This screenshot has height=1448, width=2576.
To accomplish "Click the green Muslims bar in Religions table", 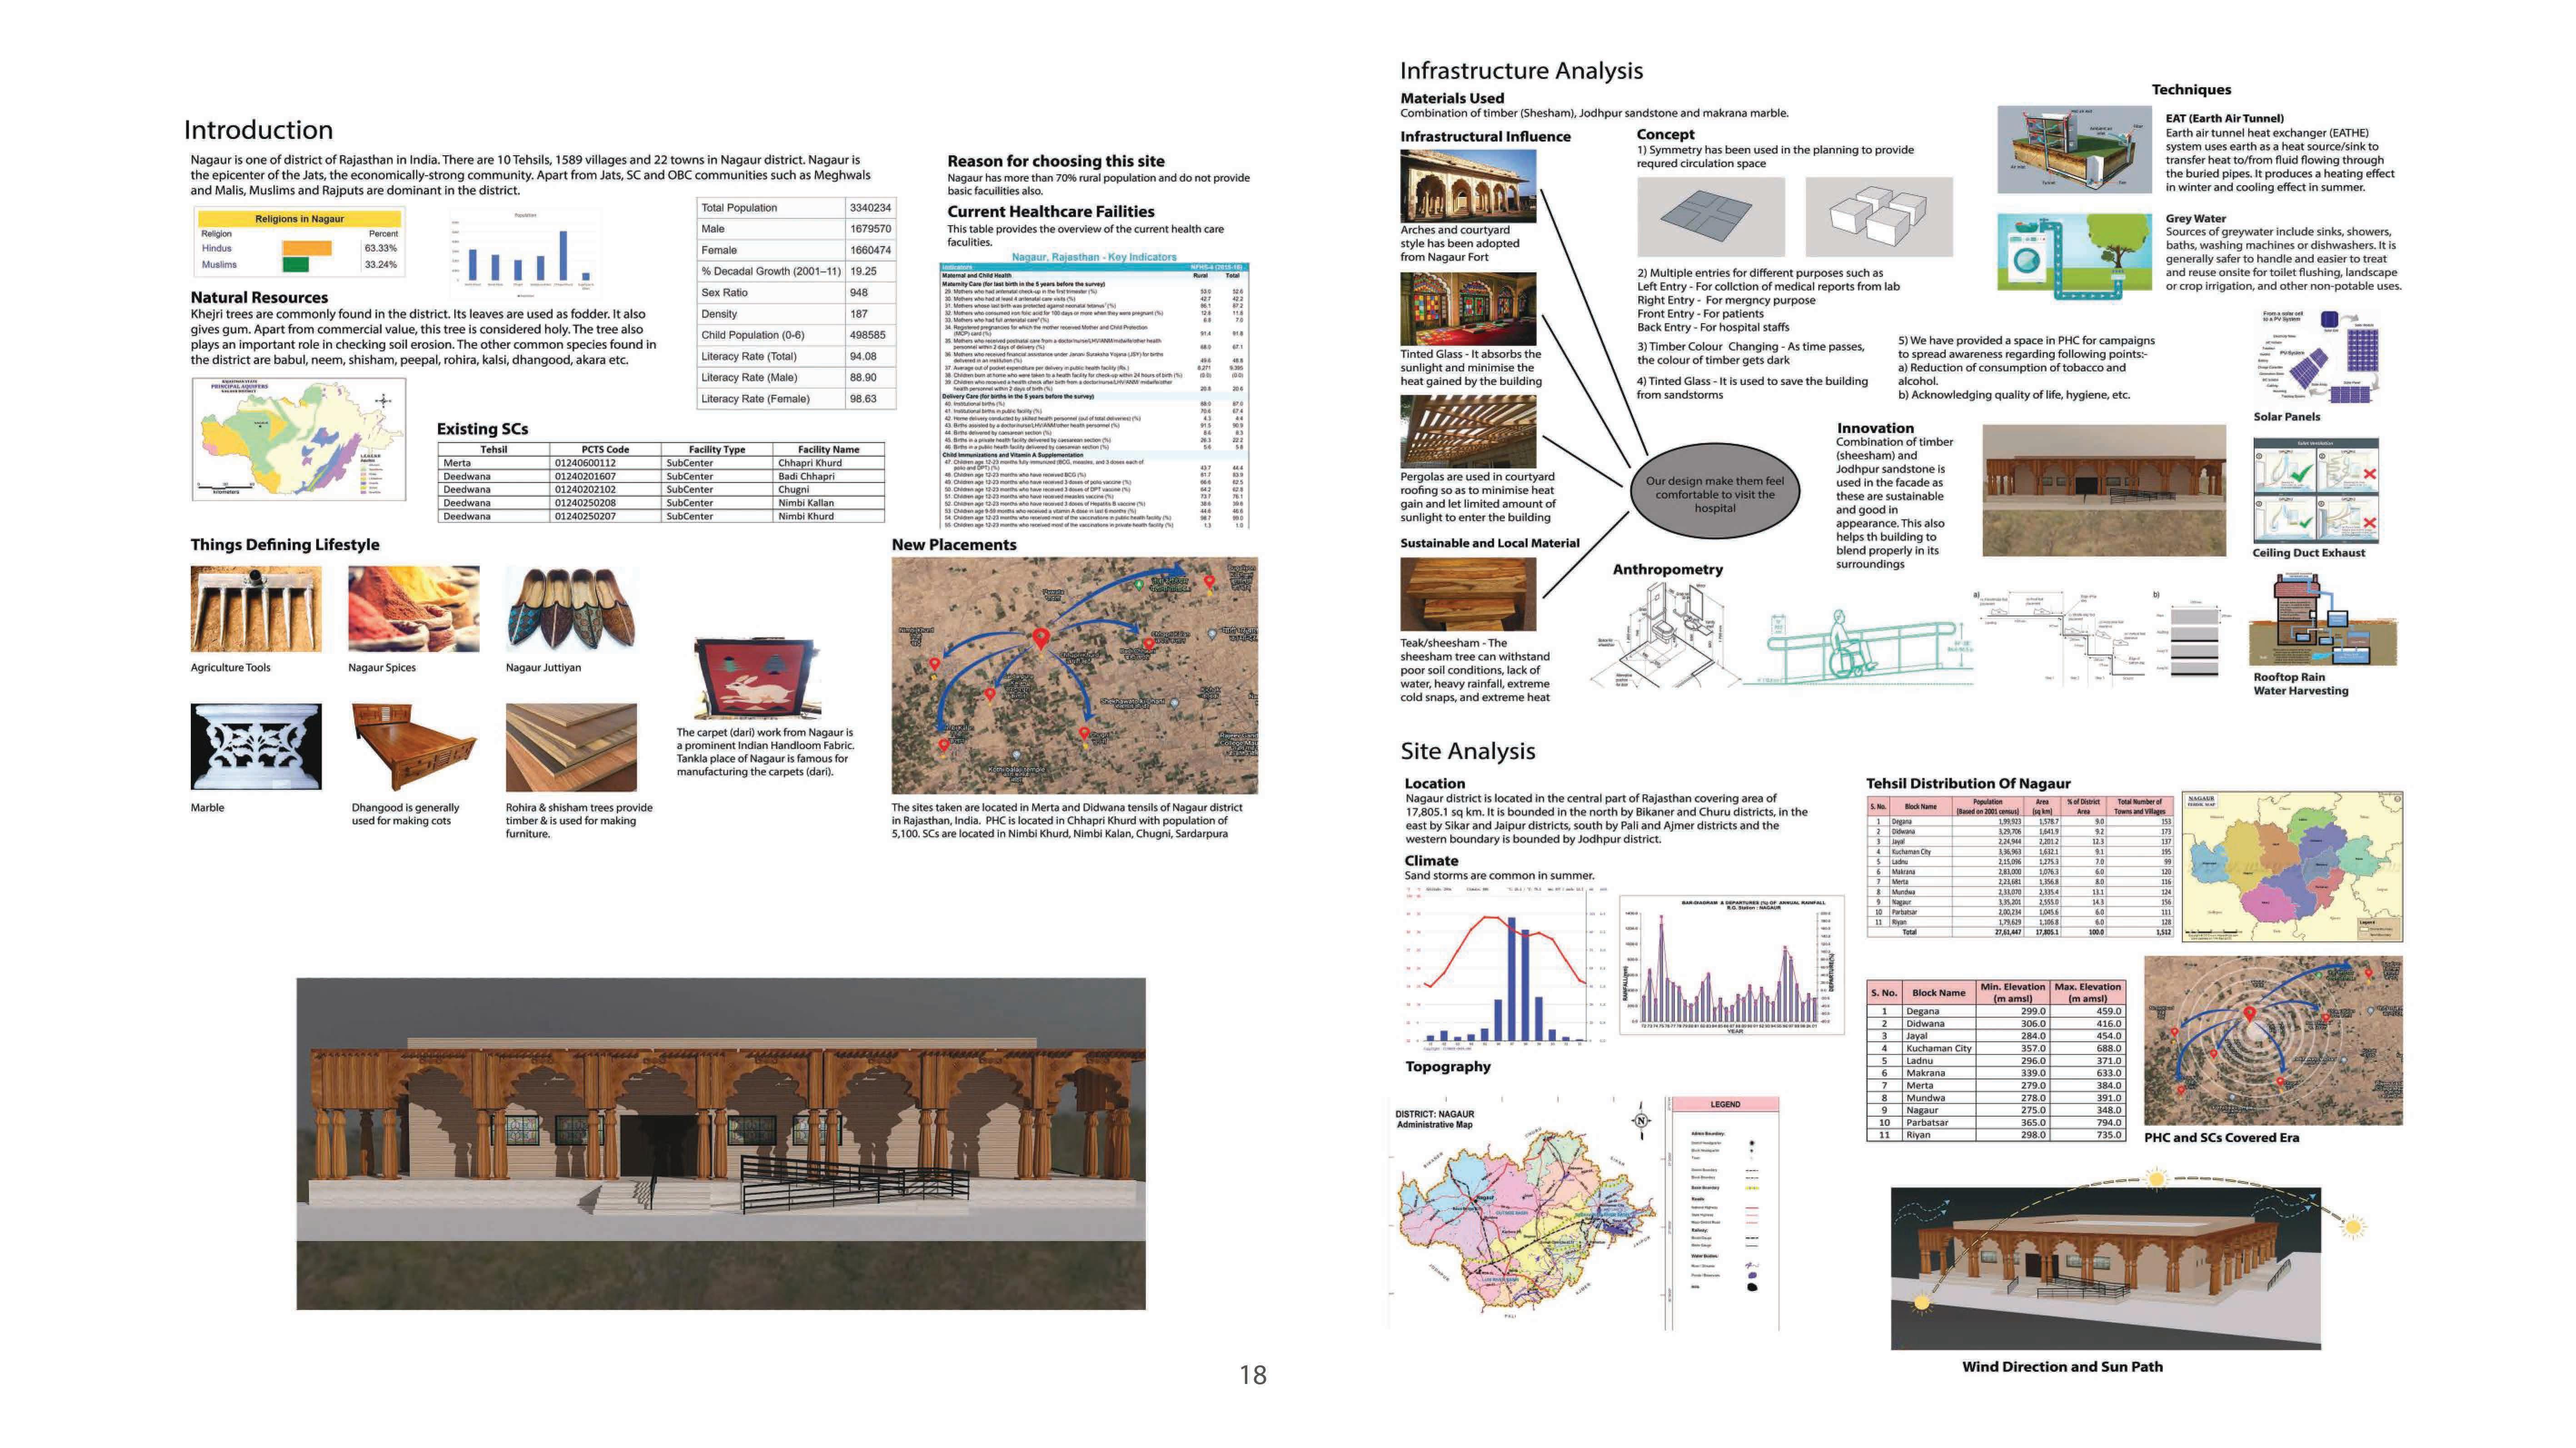I will pyautogui.click(x=295, y=265).
